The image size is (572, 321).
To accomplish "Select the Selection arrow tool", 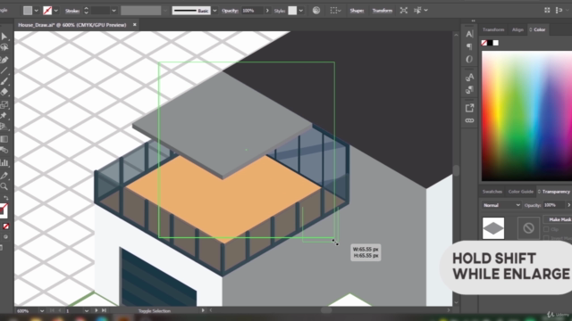I will pyautogui.click(x=4, y=37).
